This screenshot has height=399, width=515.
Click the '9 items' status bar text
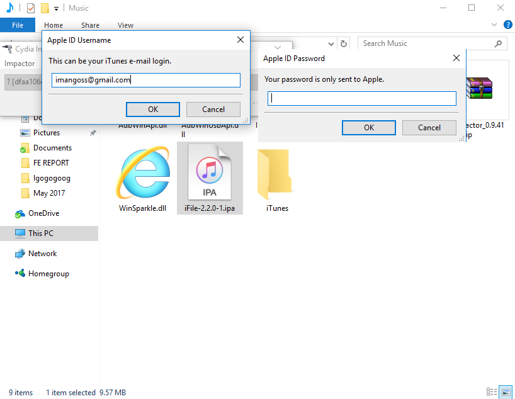point(21,393)
